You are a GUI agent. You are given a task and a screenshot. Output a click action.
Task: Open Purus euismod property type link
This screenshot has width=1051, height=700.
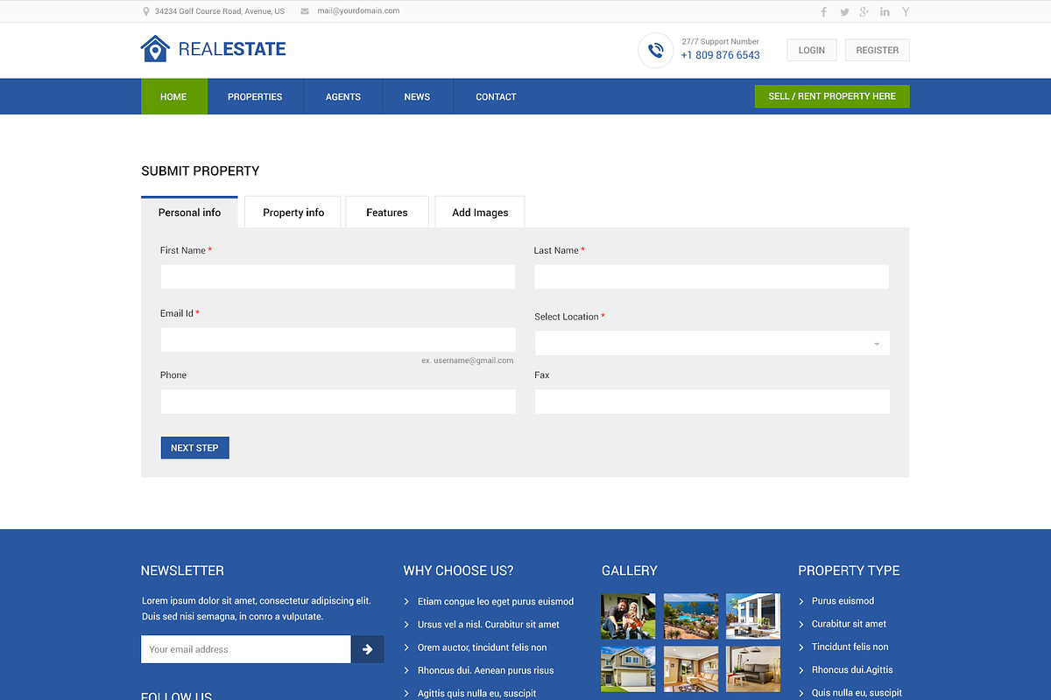tap(843, 601)
